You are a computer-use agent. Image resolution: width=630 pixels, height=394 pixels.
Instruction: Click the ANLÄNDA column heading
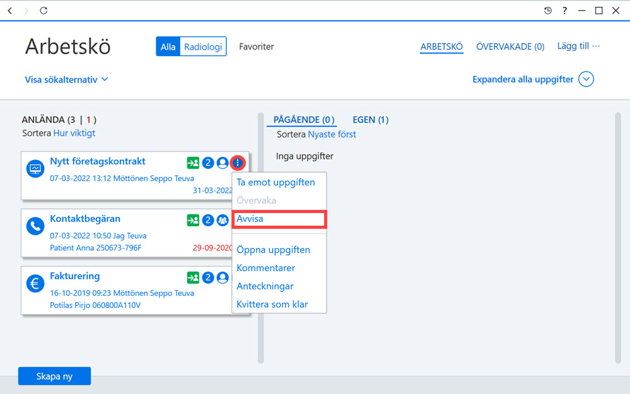[x=59, y=120]
